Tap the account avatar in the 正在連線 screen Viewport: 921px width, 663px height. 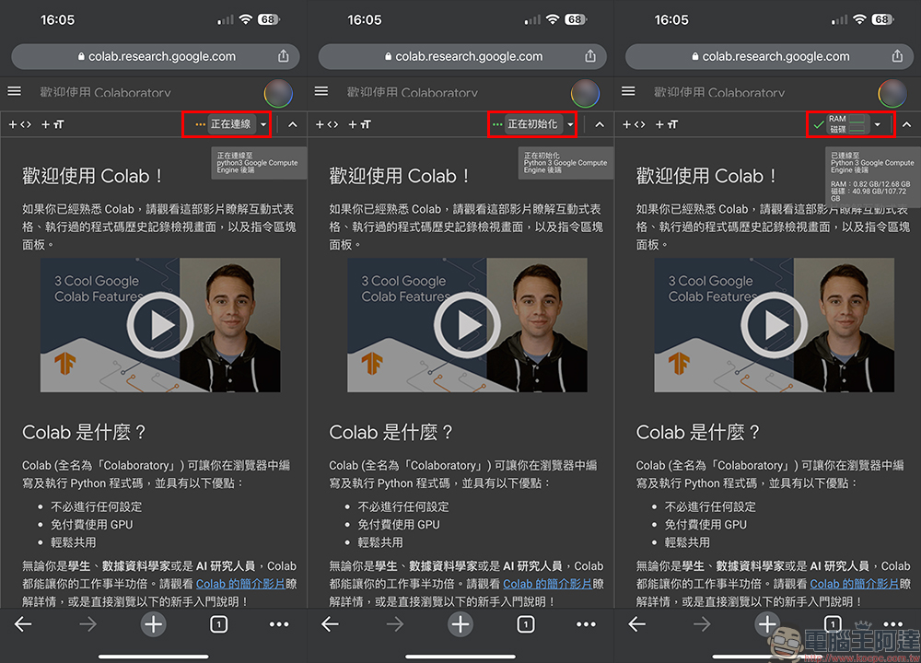coord(278,93)
